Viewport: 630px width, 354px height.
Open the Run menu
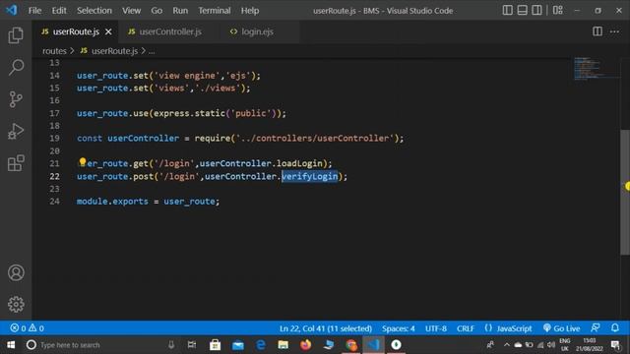180,11
